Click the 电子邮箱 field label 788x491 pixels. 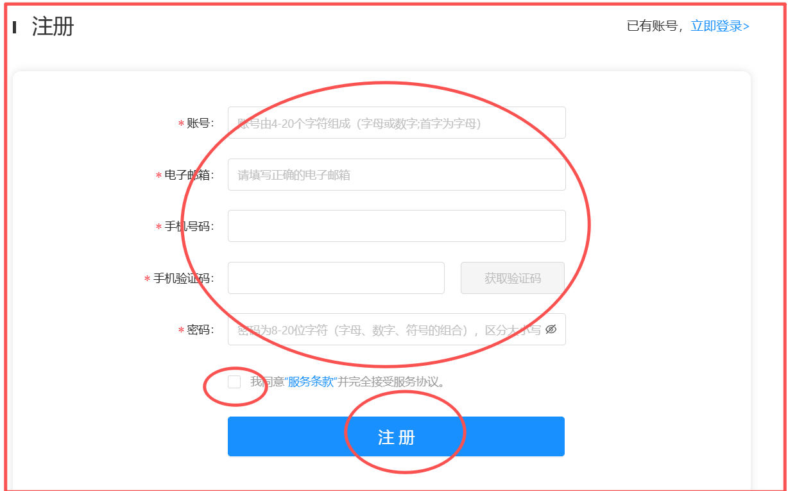click(189, 175)
